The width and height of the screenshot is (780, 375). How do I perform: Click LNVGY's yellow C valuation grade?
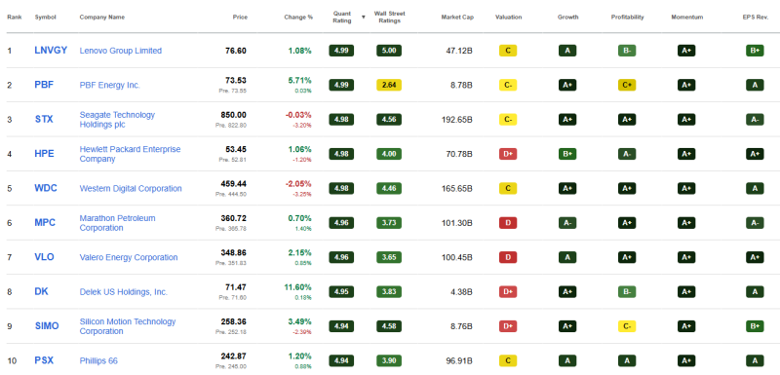(508, 51)
